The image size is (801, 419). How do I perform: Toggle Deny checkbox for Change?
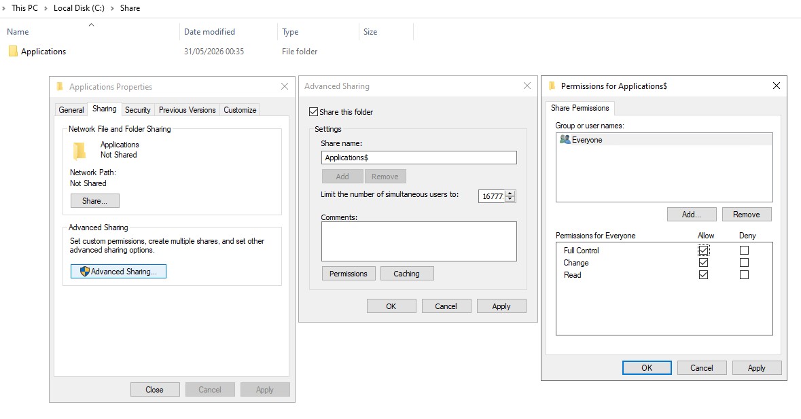tap(745, 262)
